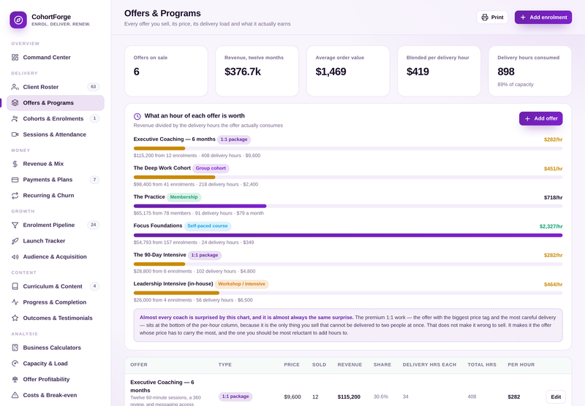Image resolution: width=585 pixels, height=406 pixels.
Task: Click the Workshop / intensive tag
Action: [x=242, y=284]
